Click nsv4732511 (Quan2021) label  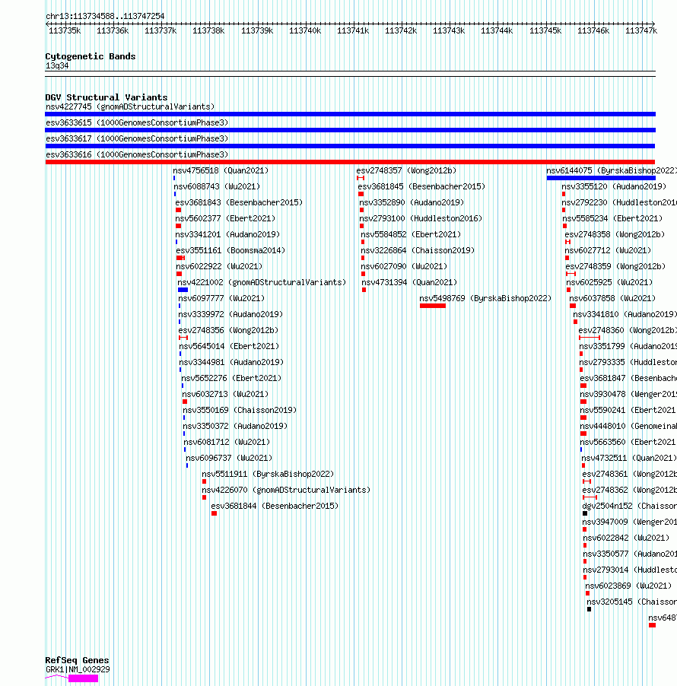pos(629,458)
